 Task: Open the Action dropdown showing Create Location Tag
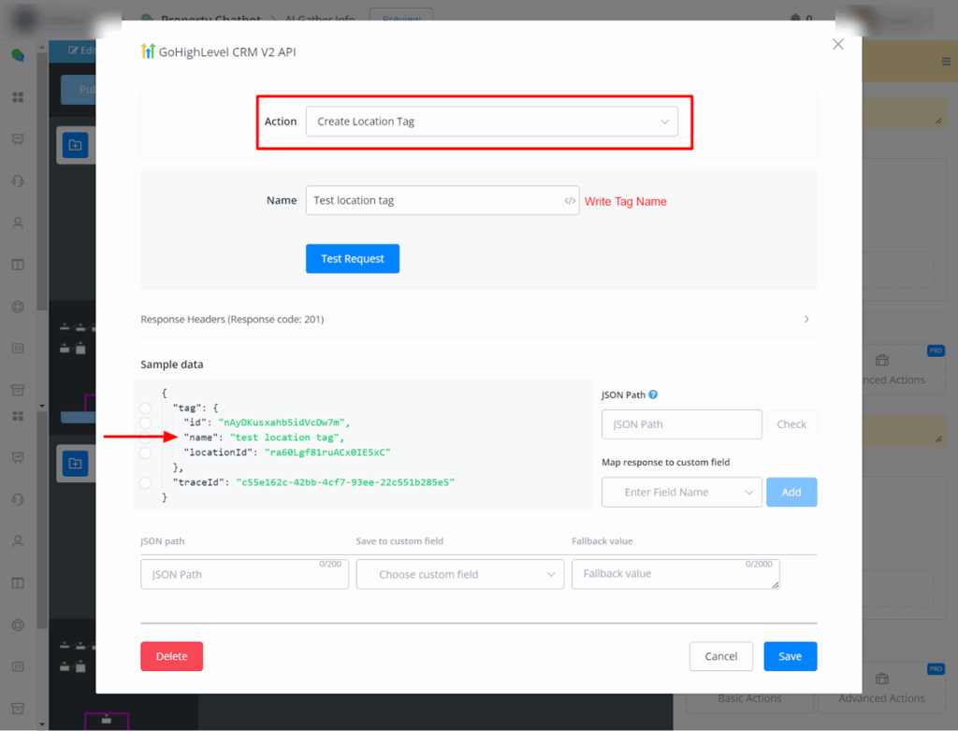[491, 122]
